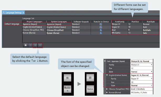Click font size cell showing 13
Image resolution: width=161 pixels, height=97 pixels.
coord(135,33)
